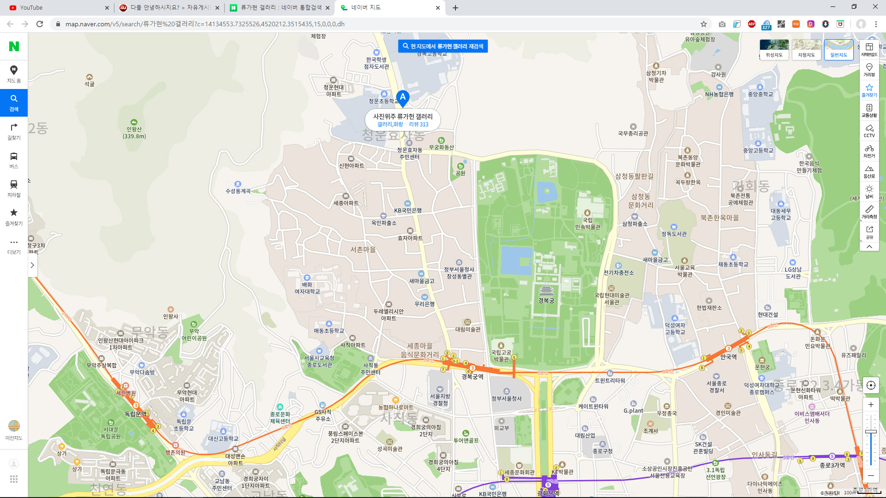
Task: Bookmark this page with star icon
Action: 703,24
